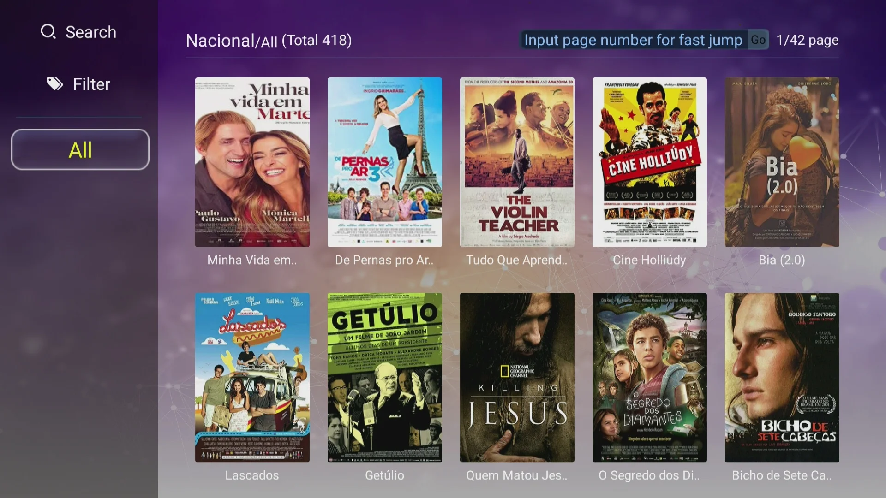The height and width of the screenshot is (498, 886).
Task: Click the 'Minha Vida em..' title text
Action: [x=252, y=260]
